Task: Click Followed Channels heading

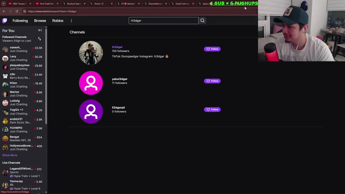Action: 15,37
